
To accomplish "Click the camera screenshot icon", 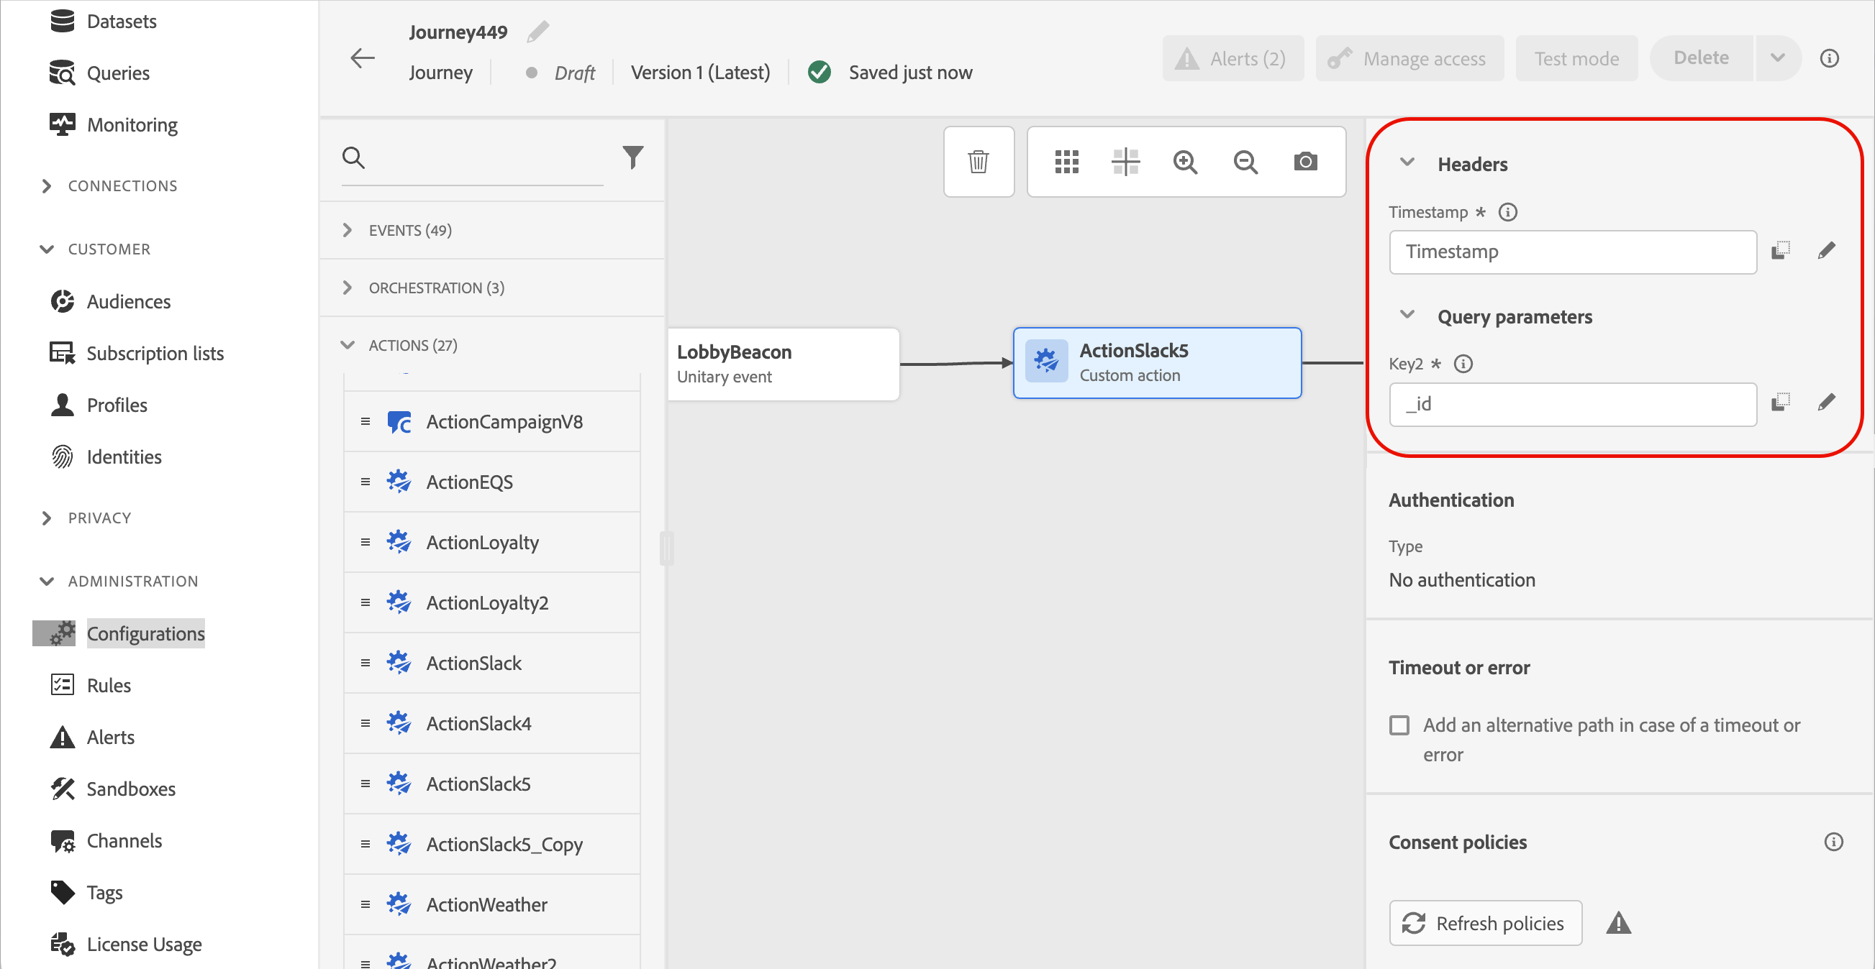I will coord(1305,162).
